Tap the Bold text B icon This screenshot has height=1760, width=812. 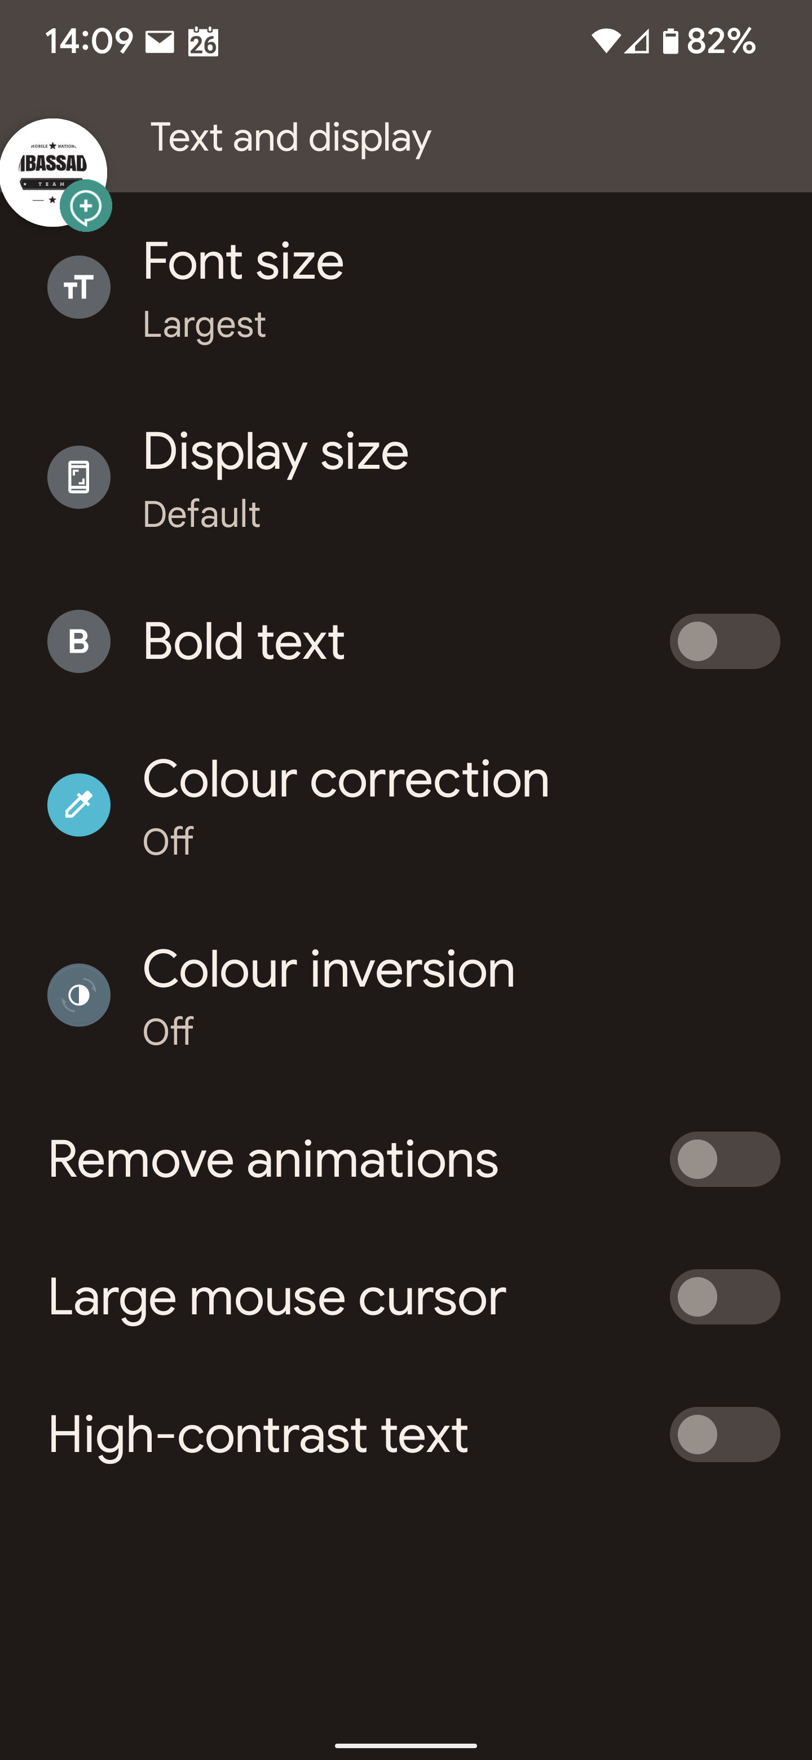pos(78,641)
